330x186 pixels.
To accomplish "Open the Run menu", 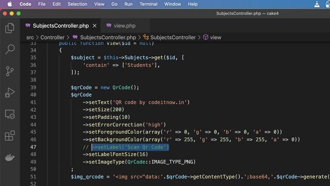I will (128, 4).
